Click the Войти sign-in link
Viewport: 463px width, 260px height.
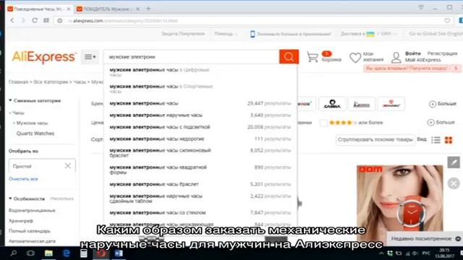pyautogui.click(x=412, y=53)
